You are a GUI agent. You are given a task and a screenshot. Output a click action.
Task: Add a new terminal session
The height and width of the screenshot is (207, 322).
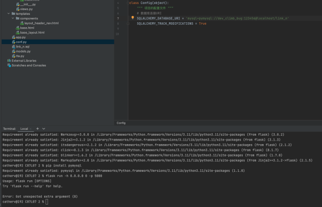click(x=37, y=129)
